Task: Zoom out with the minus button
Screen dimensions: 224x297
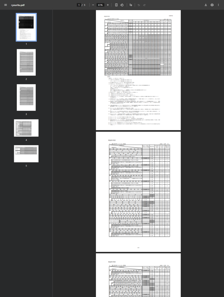Action: [x=93, y=5]
